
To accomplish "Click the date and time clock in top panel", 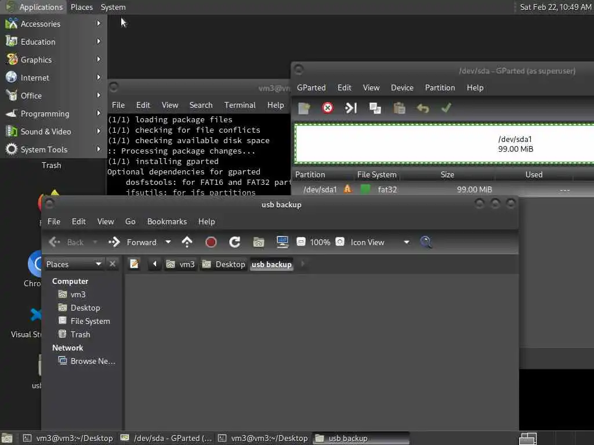I will (x=555, y=7).
